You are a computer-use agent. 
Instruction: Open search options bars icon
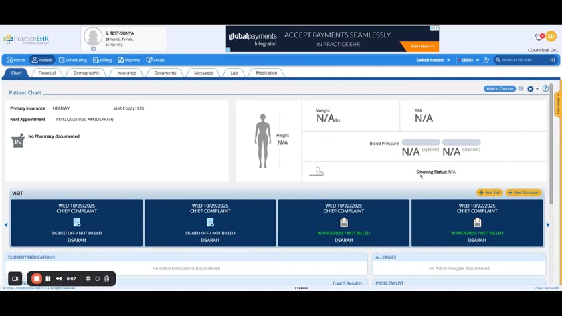click(553, 60)
